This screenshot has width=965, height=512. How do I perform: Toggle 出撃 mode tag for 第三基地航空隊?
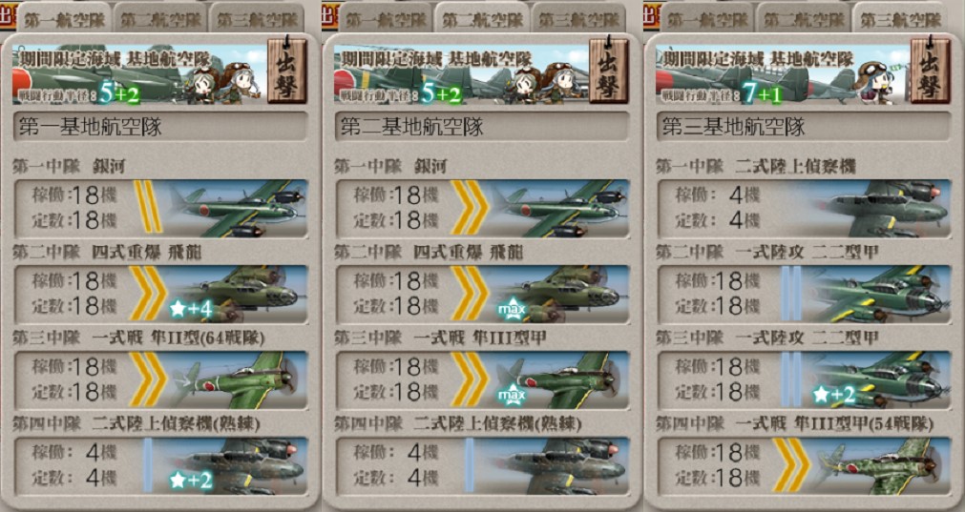930,72
